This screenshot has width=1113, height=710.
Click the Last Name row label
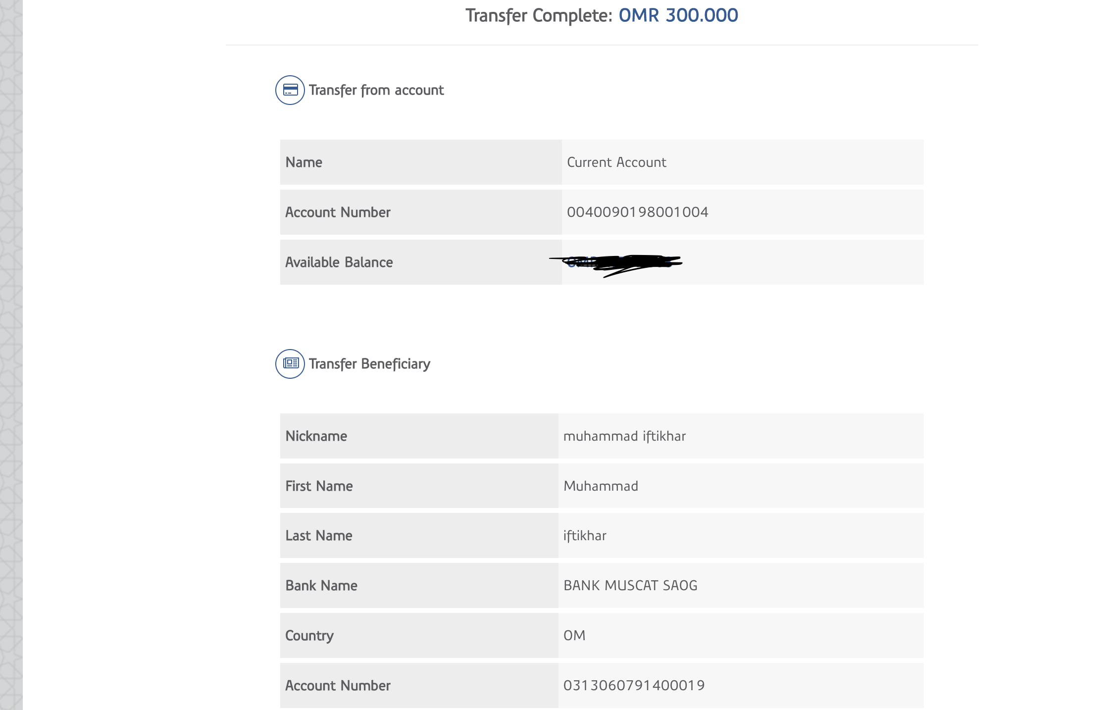(319, 536)
